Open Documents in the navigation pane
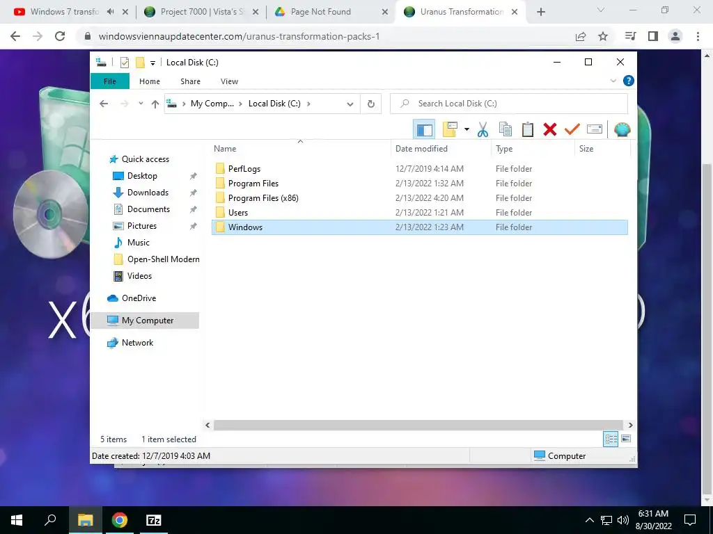The width and height of the screenshot is (713, 534). pos(148,209)
